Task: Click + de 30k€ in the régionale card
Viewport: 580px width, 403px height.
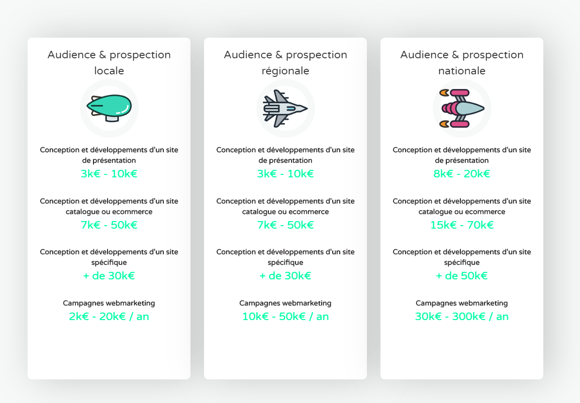Action: (x=285, y=276)
